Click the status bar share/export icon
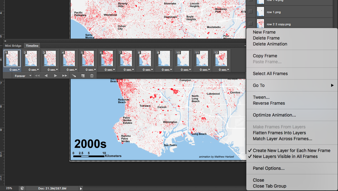The image size is (338, 191). point(22,189)
